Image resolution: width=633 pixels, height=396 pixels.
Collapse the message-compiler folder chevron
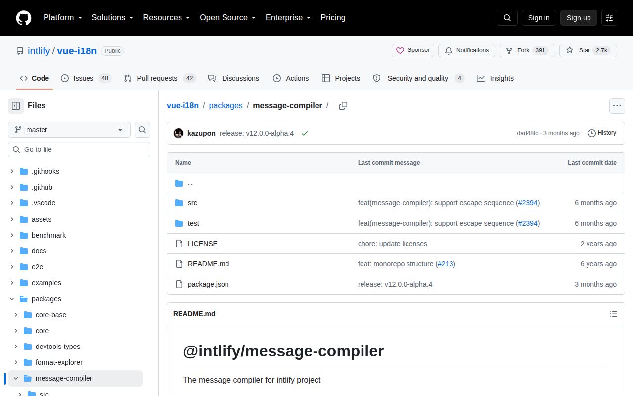[x=16, y=378]
